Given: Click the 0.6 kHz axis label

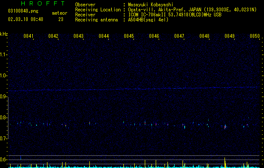Looking at the screenshot, I should click(x=4, y=160).
